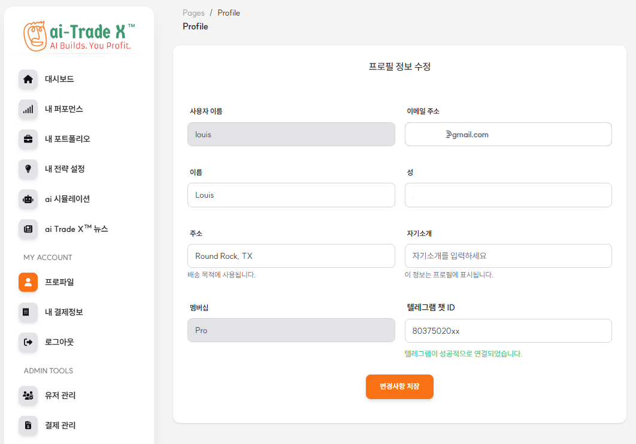Click the briefcase icon for 내 포트폴리오

[x=28, y=139]
